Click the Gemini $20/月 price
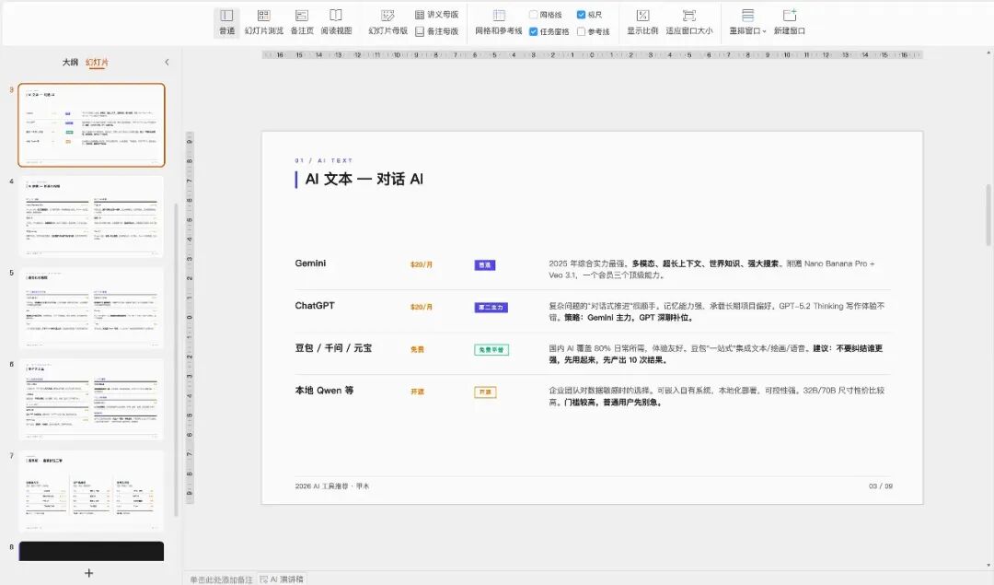This screenshot has height=585, width=994. [x=421, y=264]
